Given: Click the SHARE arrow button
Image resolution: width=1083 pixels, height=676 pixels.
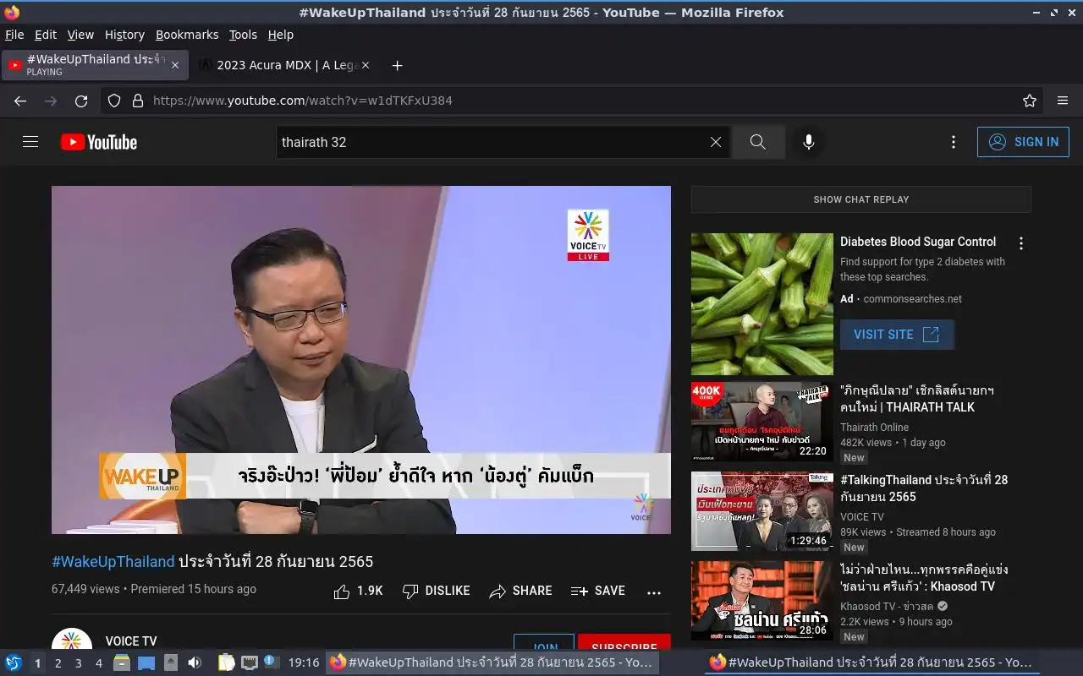Looking at the screenshot, I should [x=520, y=591].
